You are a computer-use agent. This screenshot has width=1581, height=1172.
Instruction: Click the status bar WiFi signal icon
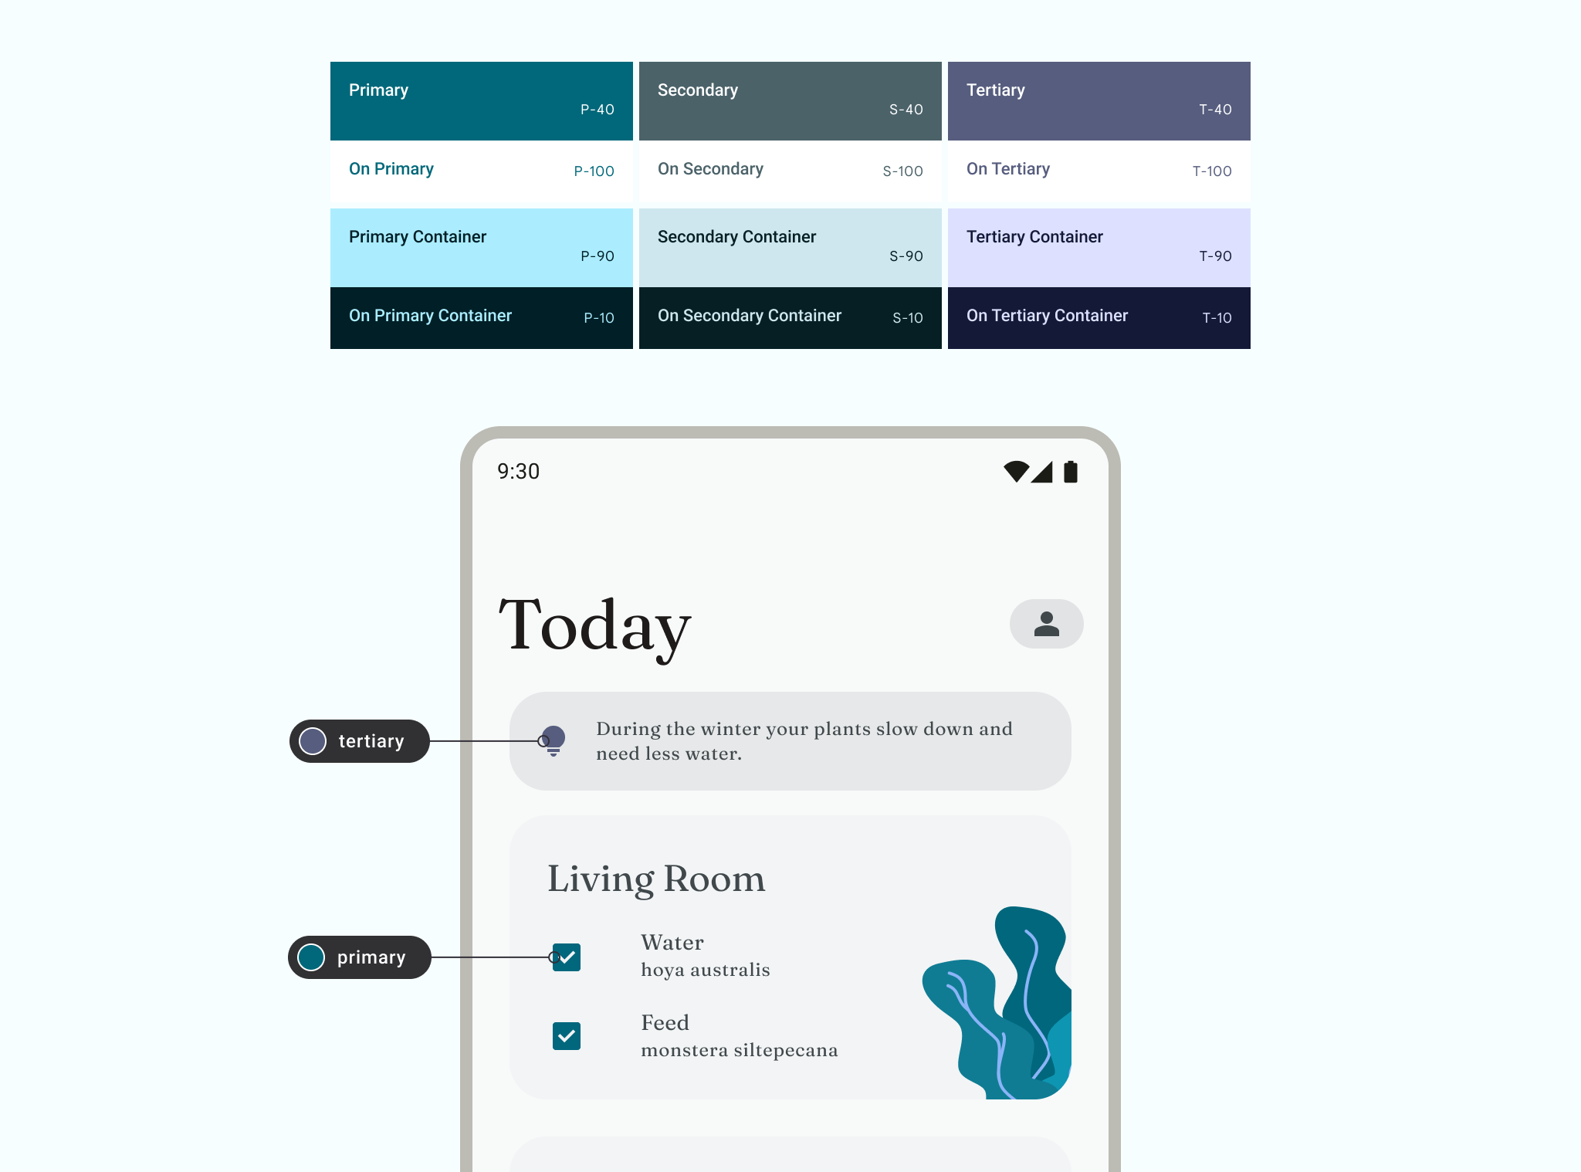coord(1010,470)
